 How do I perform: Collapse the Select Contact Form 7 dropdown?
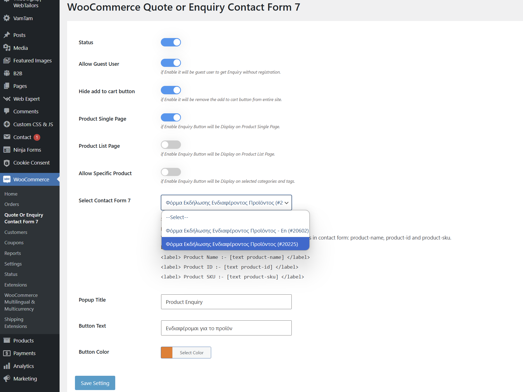(x=226, y=203)
